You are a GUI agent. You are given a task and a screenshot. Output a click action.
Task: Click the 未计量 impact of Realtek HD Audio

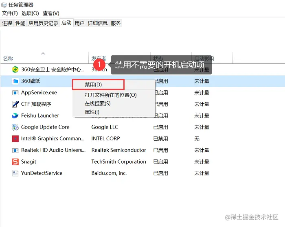(202, 150)
